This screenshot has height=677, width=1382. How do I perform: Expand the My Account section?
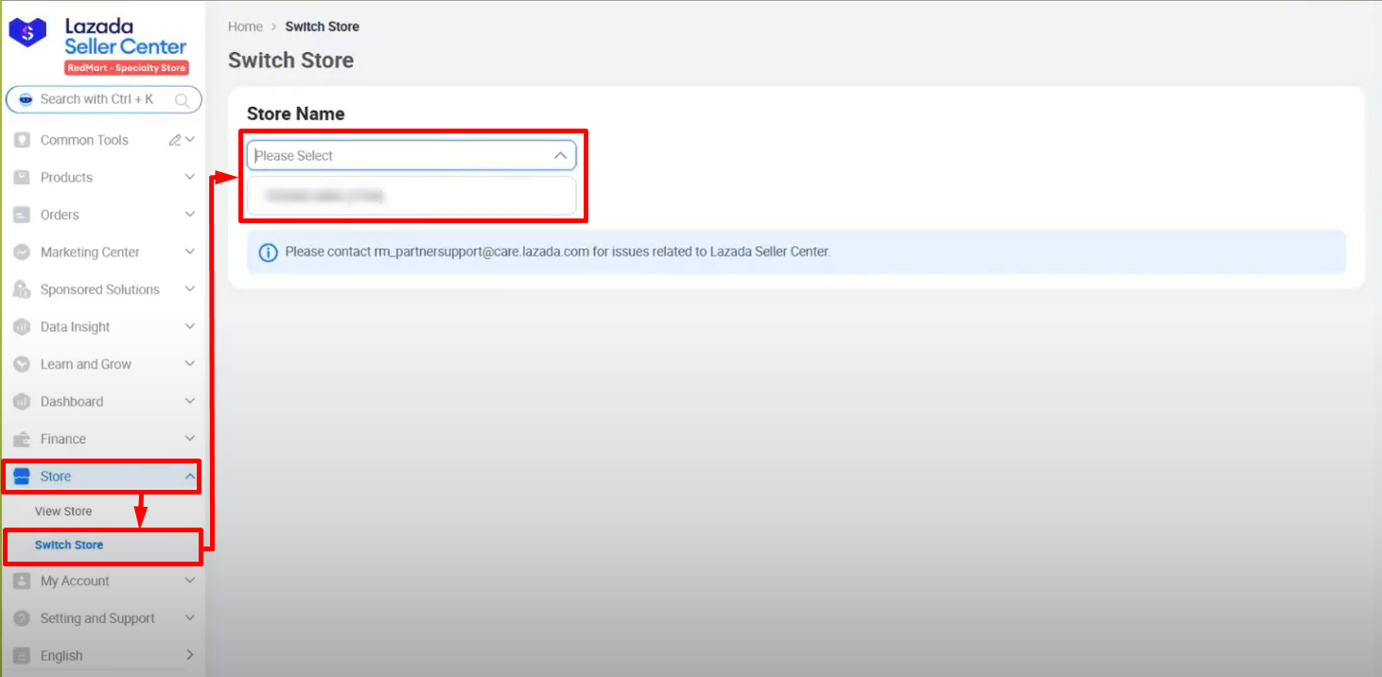(x=190, y=581)
